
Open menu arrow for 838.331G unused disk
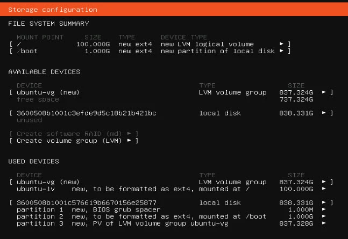click(x=324, y=113)
